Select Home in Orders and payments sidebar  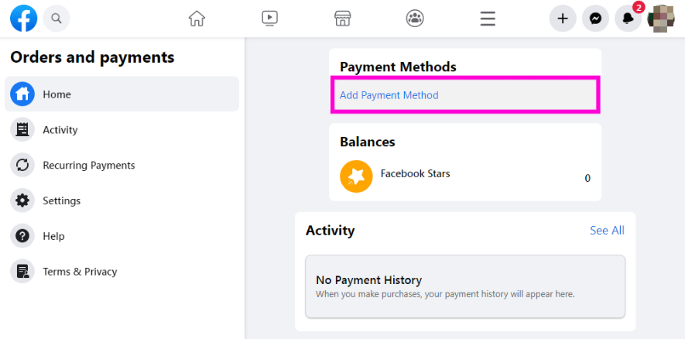click(122, 94)
